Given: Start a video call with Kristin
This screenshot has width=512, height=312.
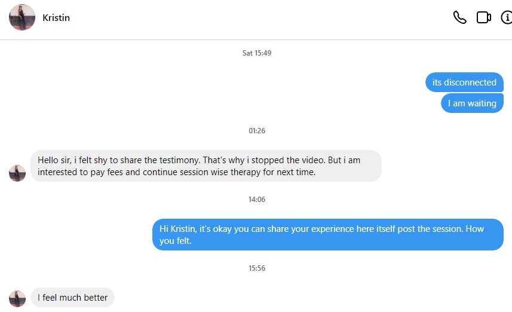Looking at the screenshot, I should click(x=483, y=17).
